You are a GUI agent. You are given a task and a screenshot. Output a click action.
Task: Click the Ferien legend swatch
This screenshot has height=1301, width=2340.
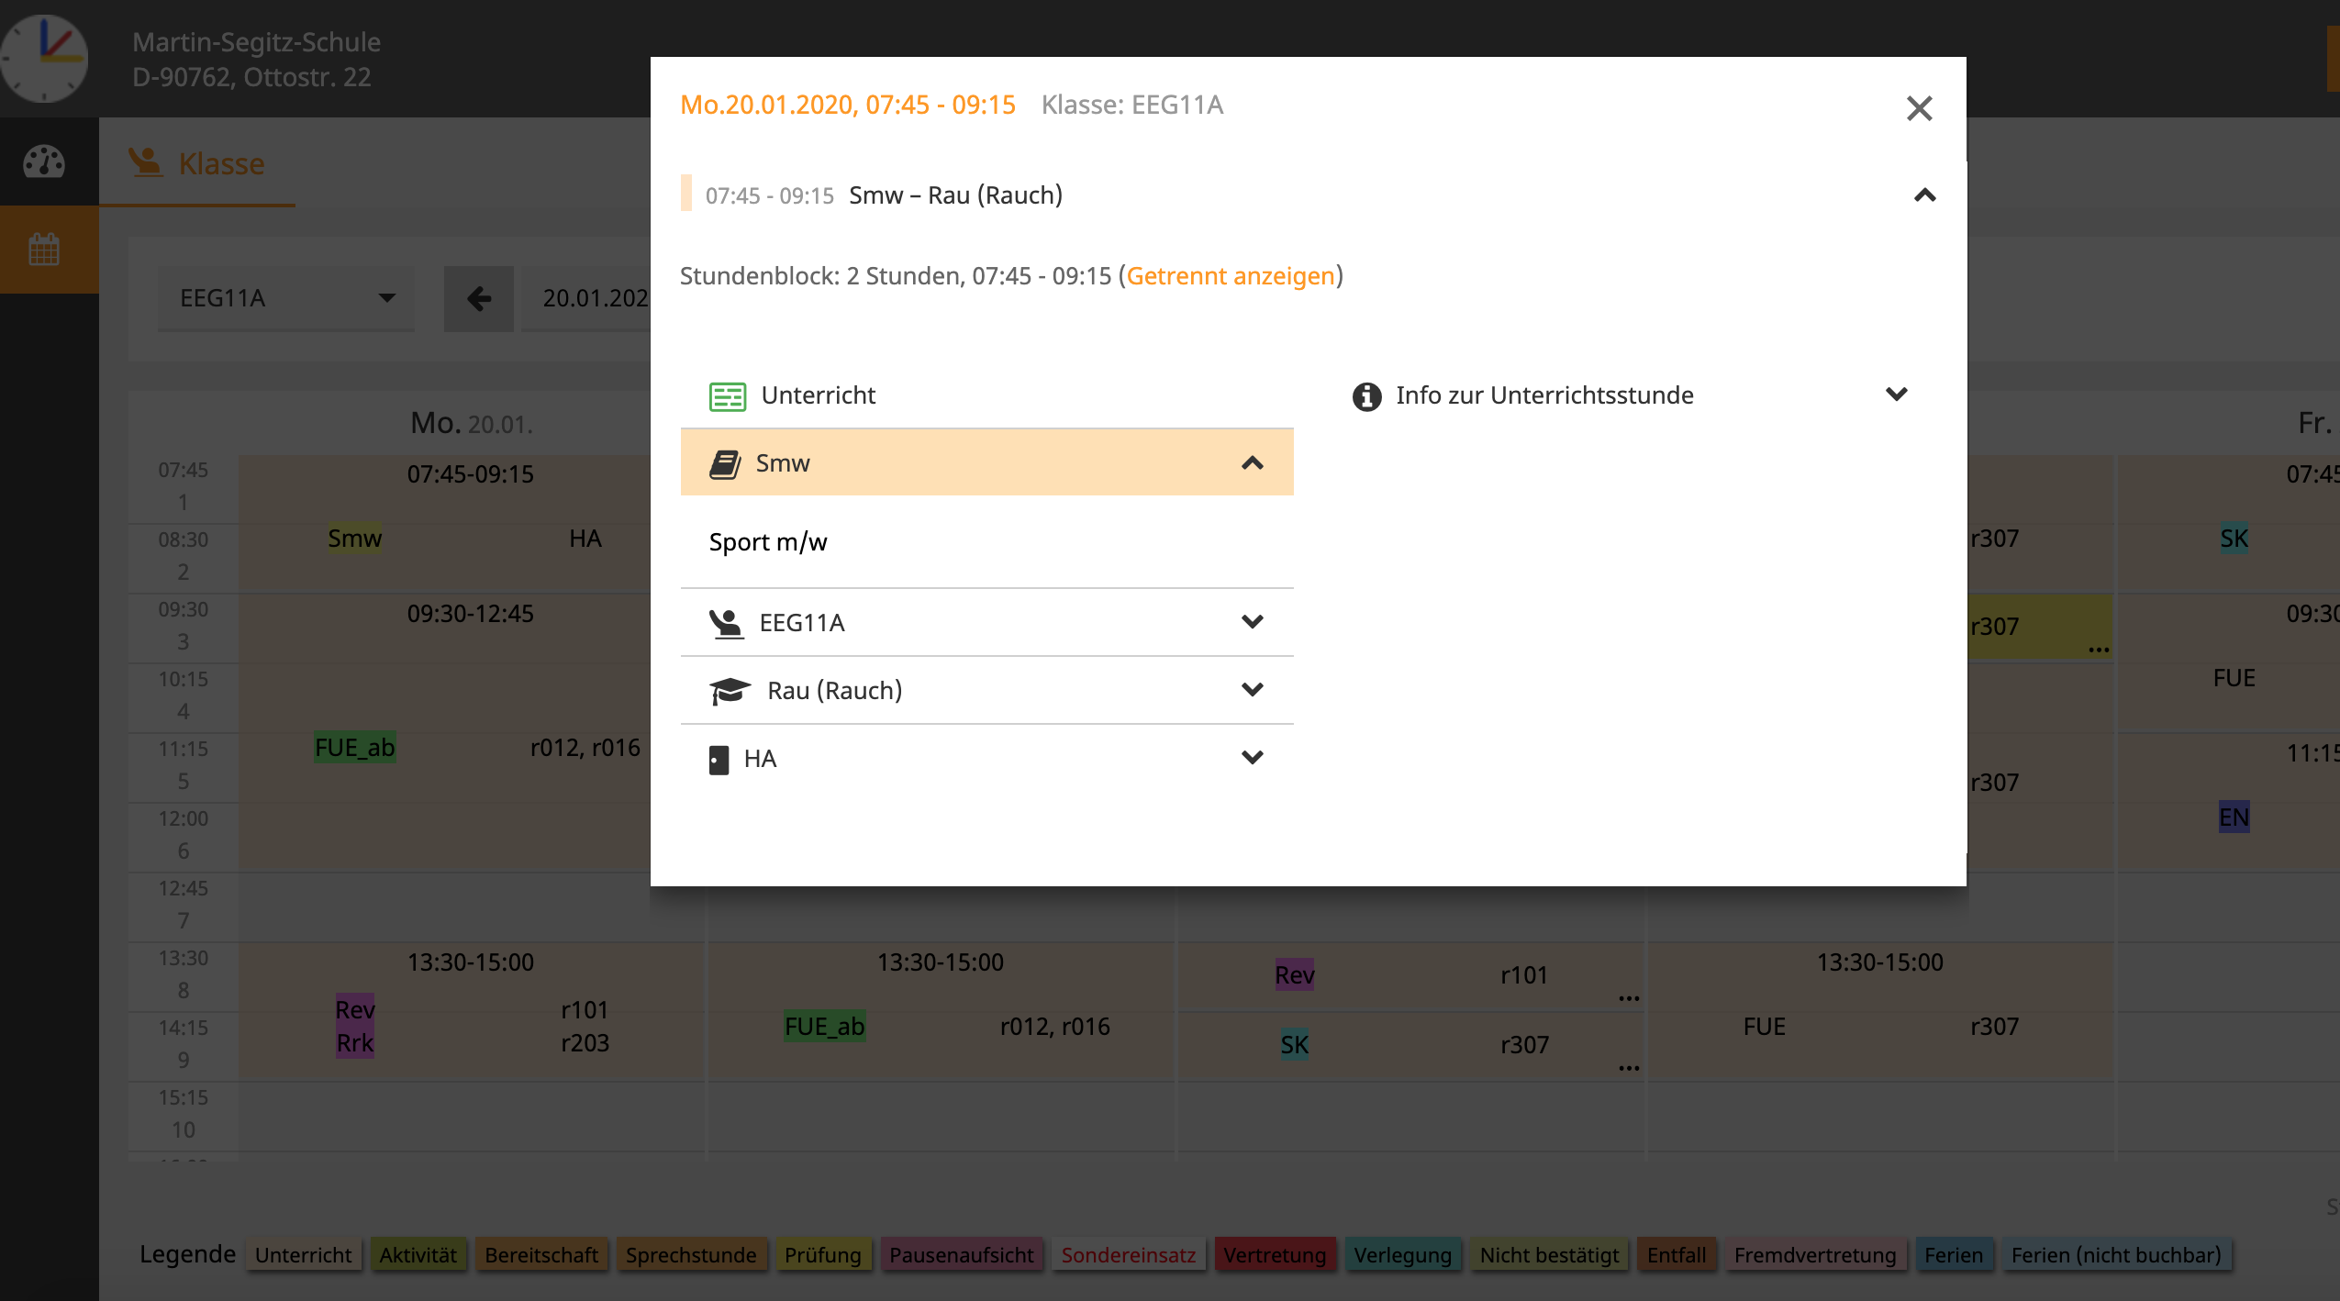pos(1953,1254)
